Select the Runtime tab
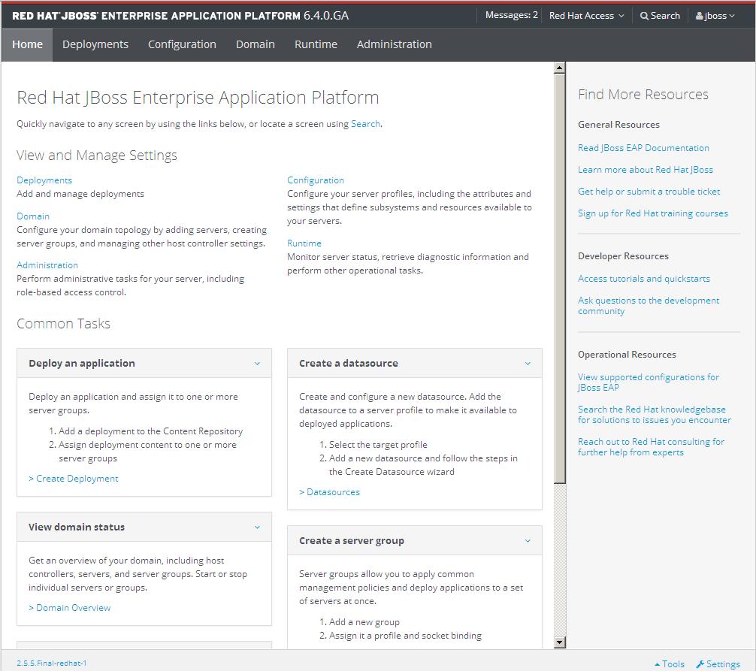The image size is (756, 671). (316, 44)
